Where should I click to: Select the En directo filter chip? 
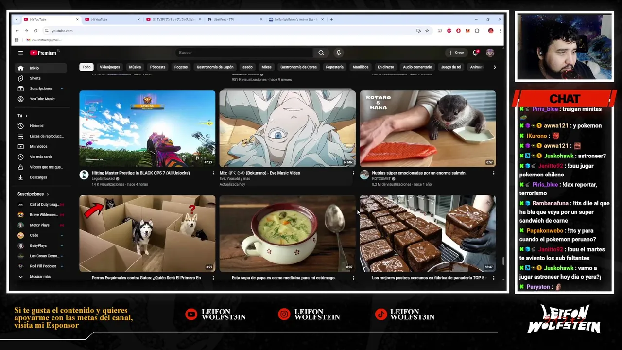point(386,67)
